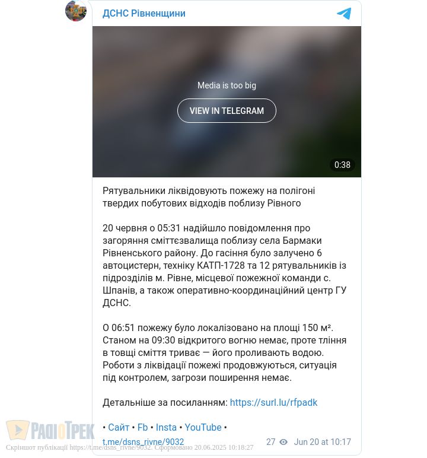This screenshot has width=427, height=458.
Task: Click the paragraph starting with 20 червня
Action: [224, 265]
